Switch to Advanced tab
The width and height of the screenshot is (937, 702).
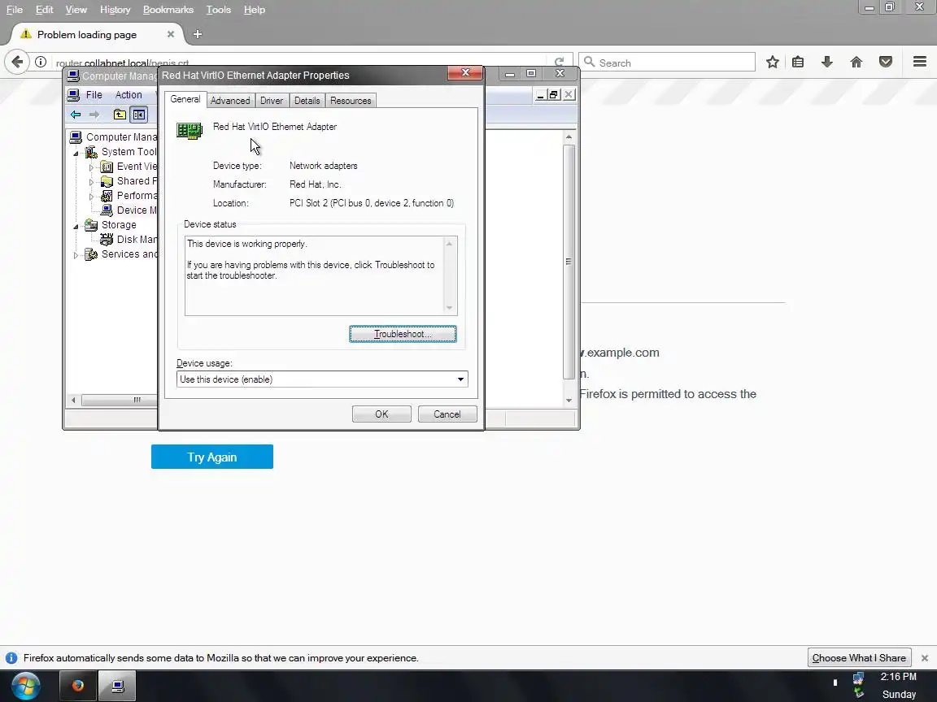[230, 100]
